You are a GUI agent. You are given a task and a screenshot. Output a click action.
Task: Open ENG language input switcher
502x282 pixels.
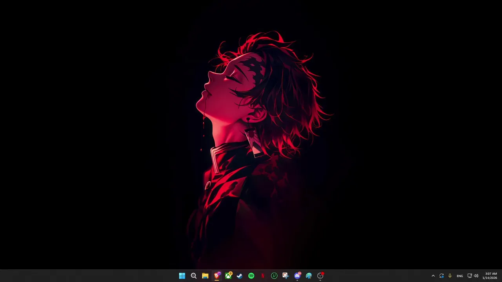point(460,276)
